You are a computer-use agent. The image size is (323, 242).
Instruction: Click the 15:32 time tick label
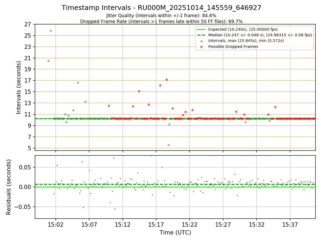point(257,224)
